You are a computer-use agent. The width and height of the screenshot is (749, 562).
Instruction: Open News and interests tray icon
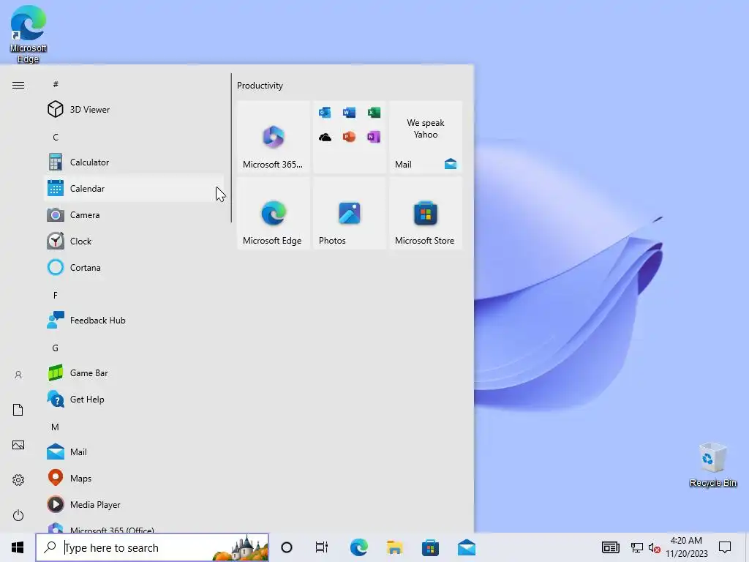(x=611, y=547)
